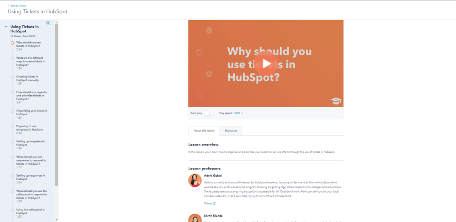Click the graduation cap Academy icon
Image resolution: width=456 pixels, height=222 pixels.
coord(336,101)
